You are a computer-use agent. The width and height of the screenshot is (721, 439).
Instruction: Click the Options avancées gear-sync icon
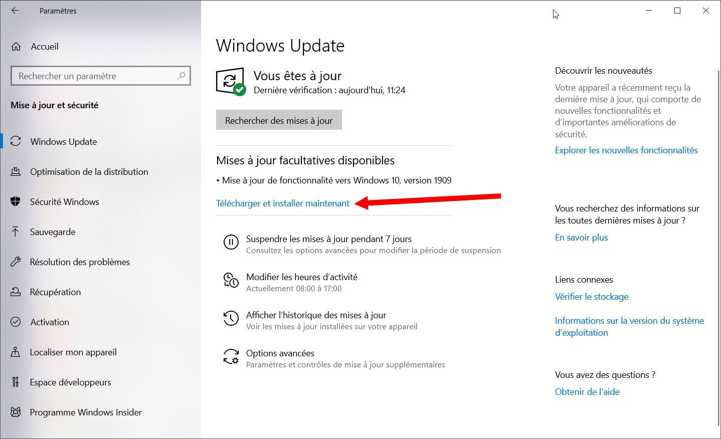click(x=231, y=356)
